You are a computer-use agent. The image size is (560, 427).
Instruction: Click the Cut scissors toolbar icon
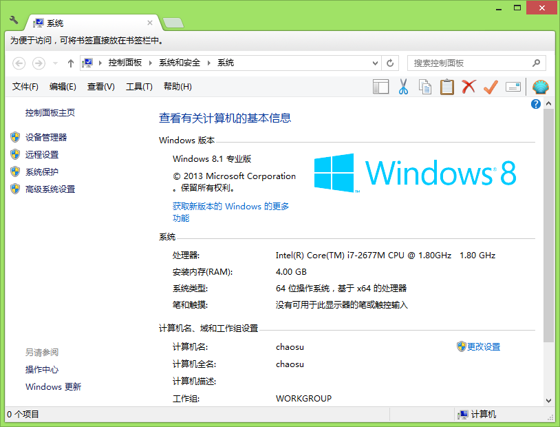click(x=403, y=87)
